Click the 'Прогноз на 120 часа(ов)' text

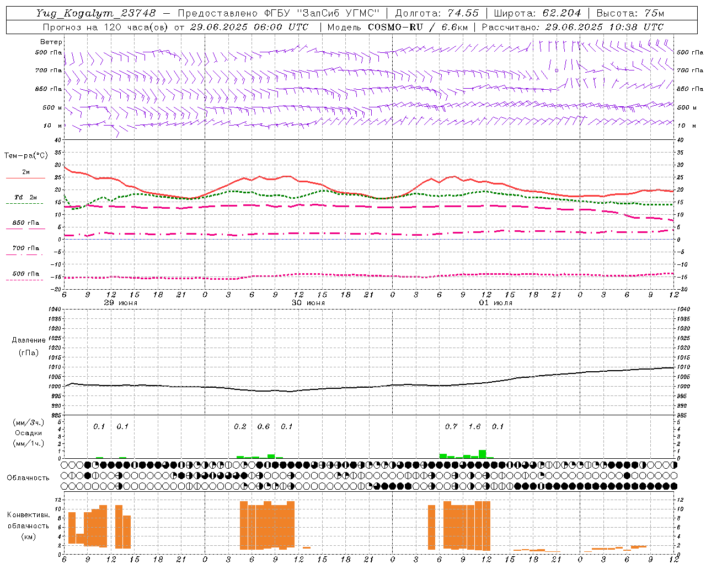pyautogui.click(x=106, y=27)
